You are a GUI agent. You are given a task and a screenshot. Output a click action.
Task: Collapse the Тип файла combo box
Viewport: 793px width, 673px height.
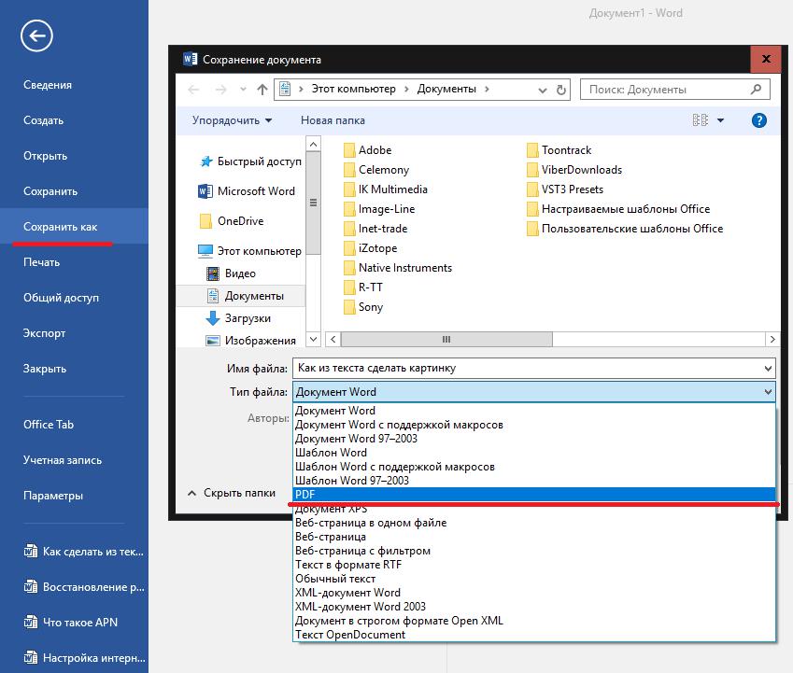pos(768,392)
